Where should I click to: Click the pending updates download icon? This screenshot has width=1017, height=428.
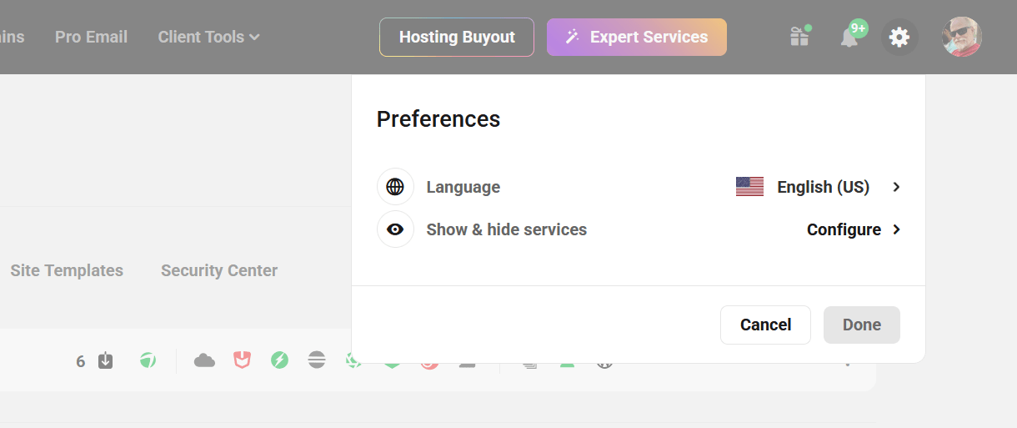pyautogui.click(x=105, y=360)
